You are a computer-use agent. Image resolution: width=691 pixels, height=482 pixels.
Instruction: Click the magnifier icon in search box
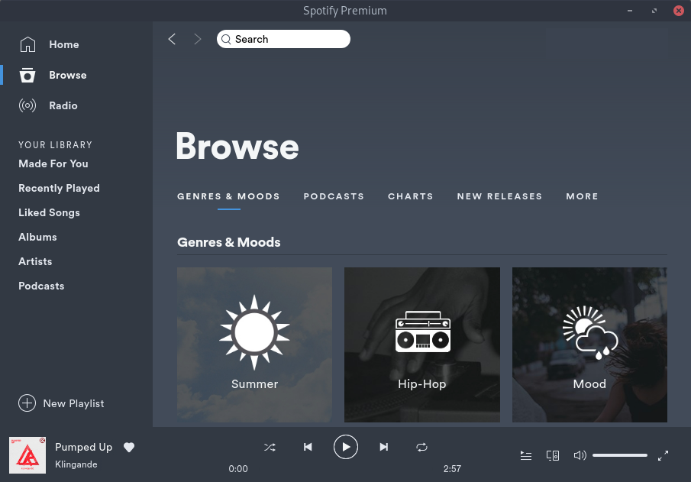226,39
